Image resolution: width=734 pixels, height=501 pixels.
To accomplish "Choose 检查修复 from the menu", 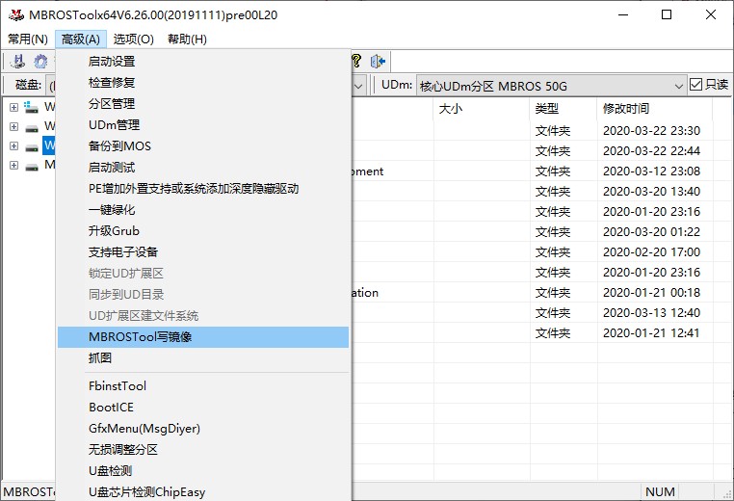I will (203, 83).
